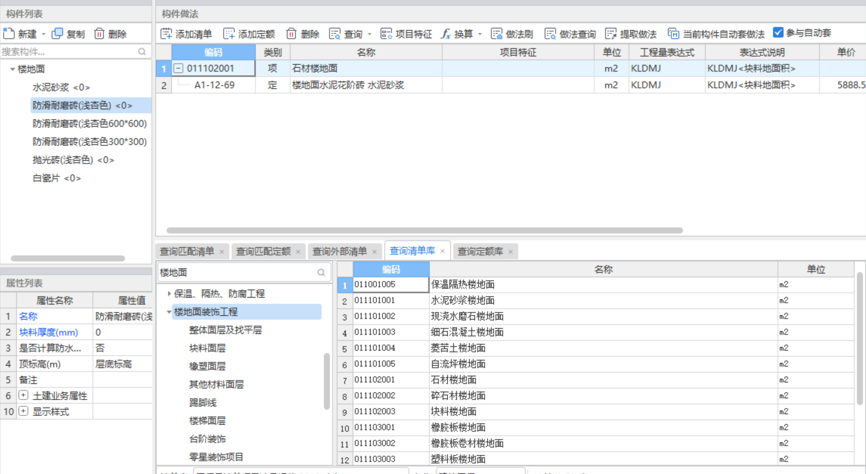Select 楼梯面层 category
866x474 pixels.
[207, 421]
